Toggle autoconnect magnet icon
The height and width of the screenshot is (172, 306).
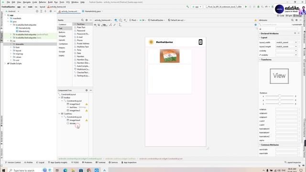click(99, 25)
